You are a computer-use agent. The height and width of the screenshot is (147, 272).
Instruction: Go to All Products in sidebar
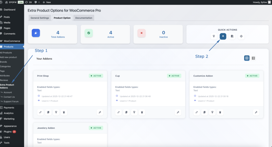tap(6, 53)
